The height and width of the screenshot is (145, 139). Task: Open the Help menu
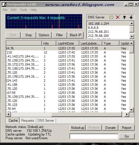tap(34, 10)
